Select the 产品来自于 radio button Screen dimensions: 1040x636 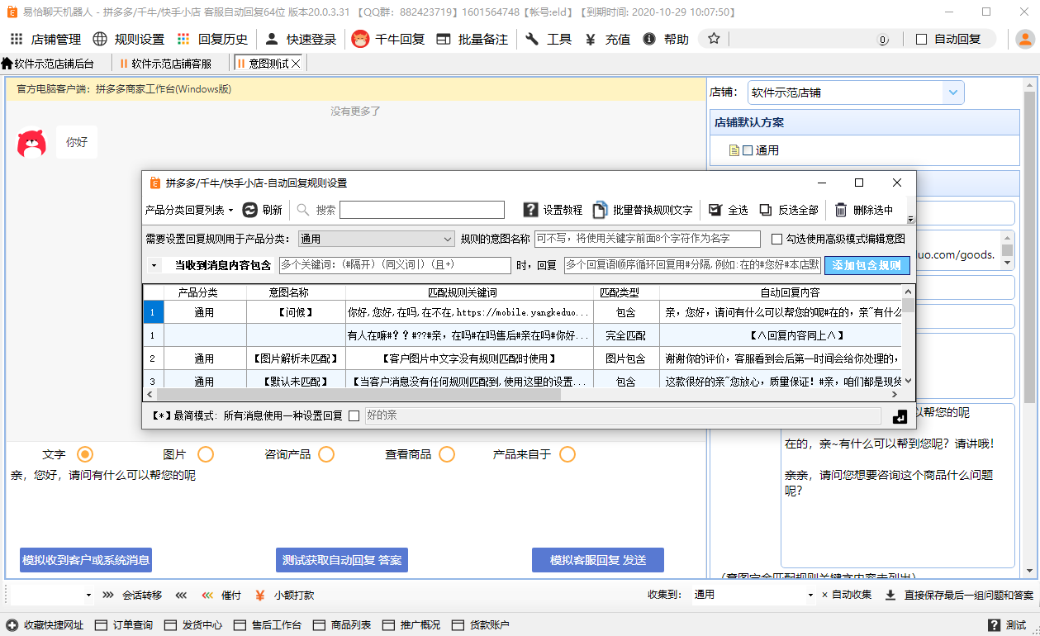point(567,454)
